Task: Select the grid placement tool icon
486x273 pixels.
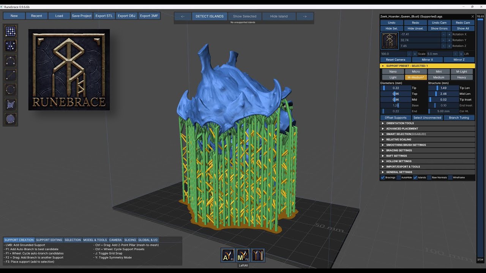Action: 11,31
